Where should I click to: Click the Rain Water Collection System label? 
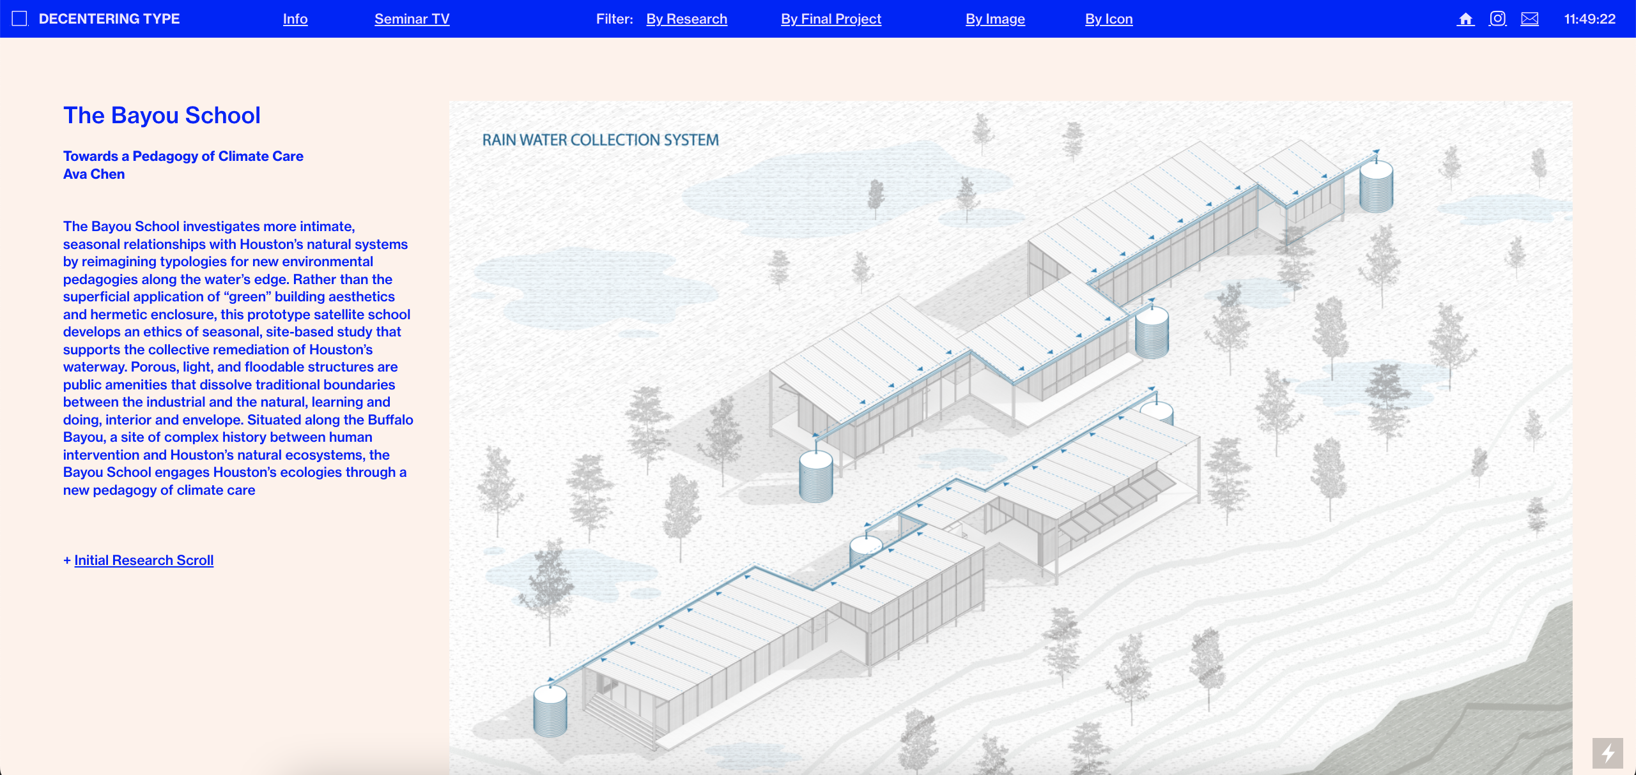point(600,140)
